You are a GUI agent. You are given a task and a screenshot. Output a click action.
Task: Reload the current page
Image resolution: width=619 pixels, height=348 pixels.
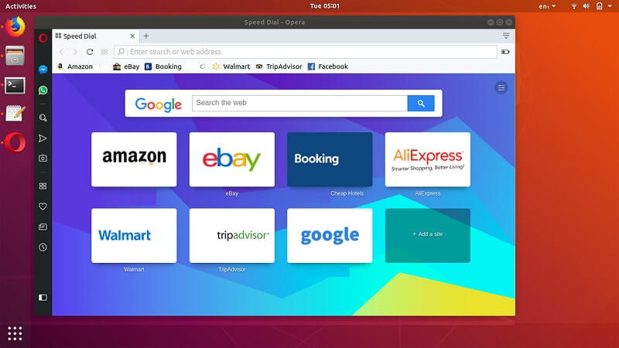coord(90,52)
